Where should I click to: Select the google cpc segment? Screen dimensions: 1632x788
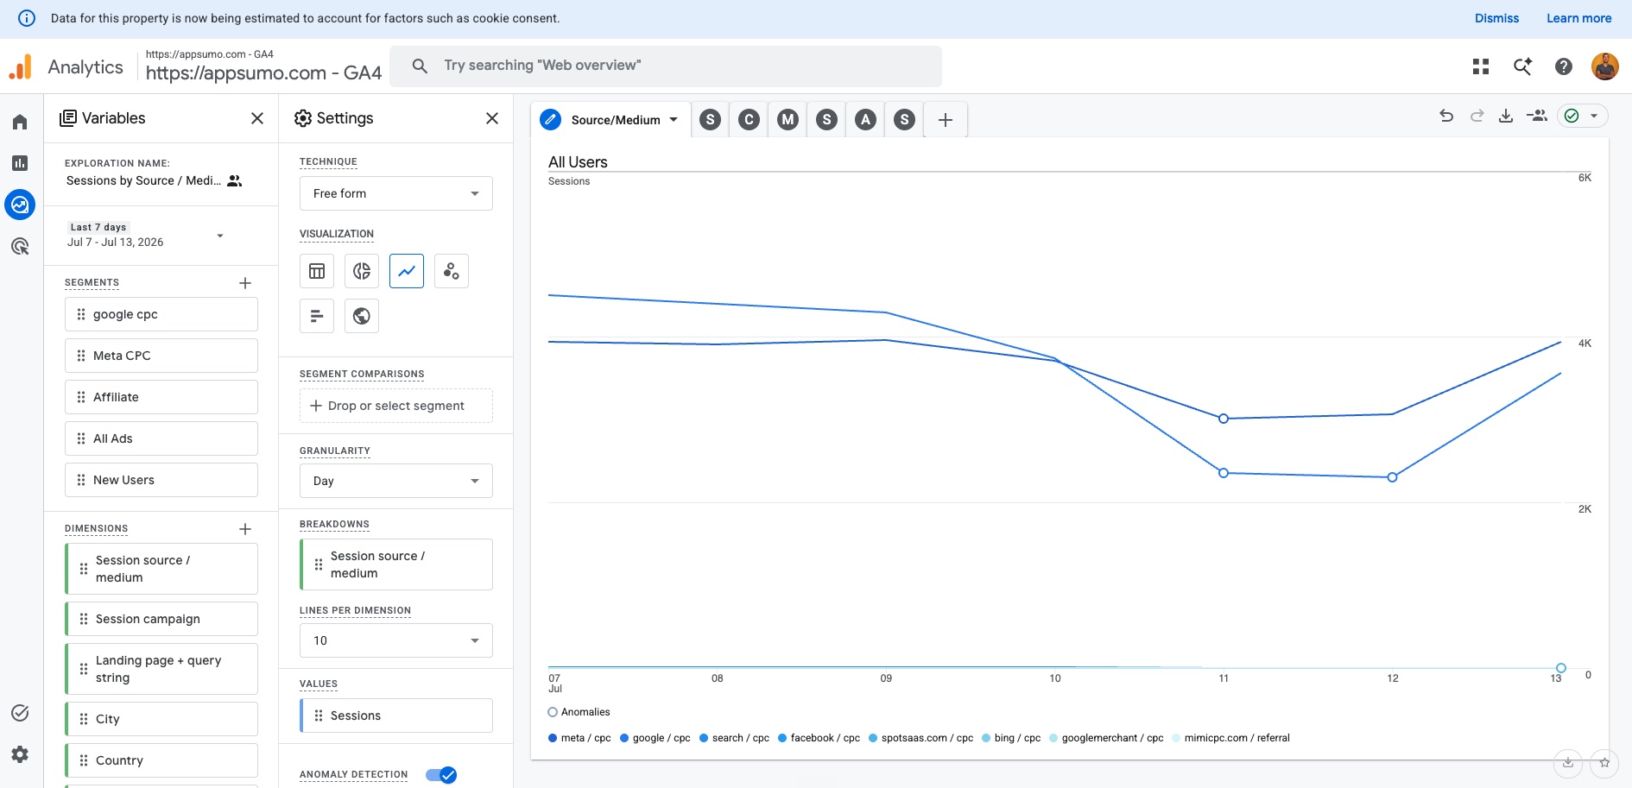[x=161, y=314]
